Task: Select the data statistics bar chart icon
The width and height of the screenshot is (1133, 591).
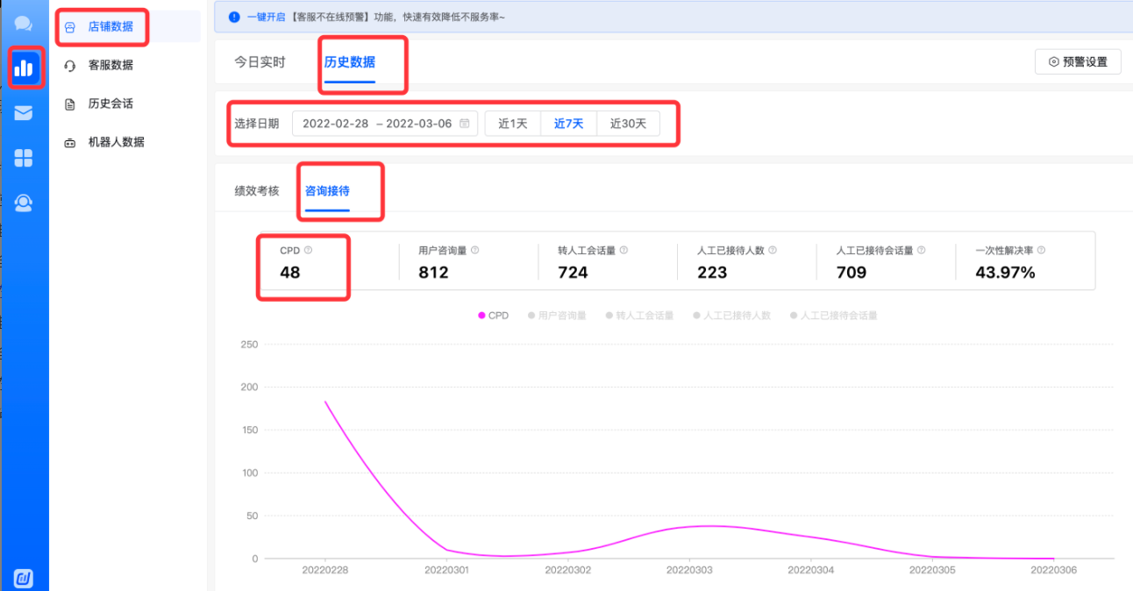Action: click(x=24, y=68)
